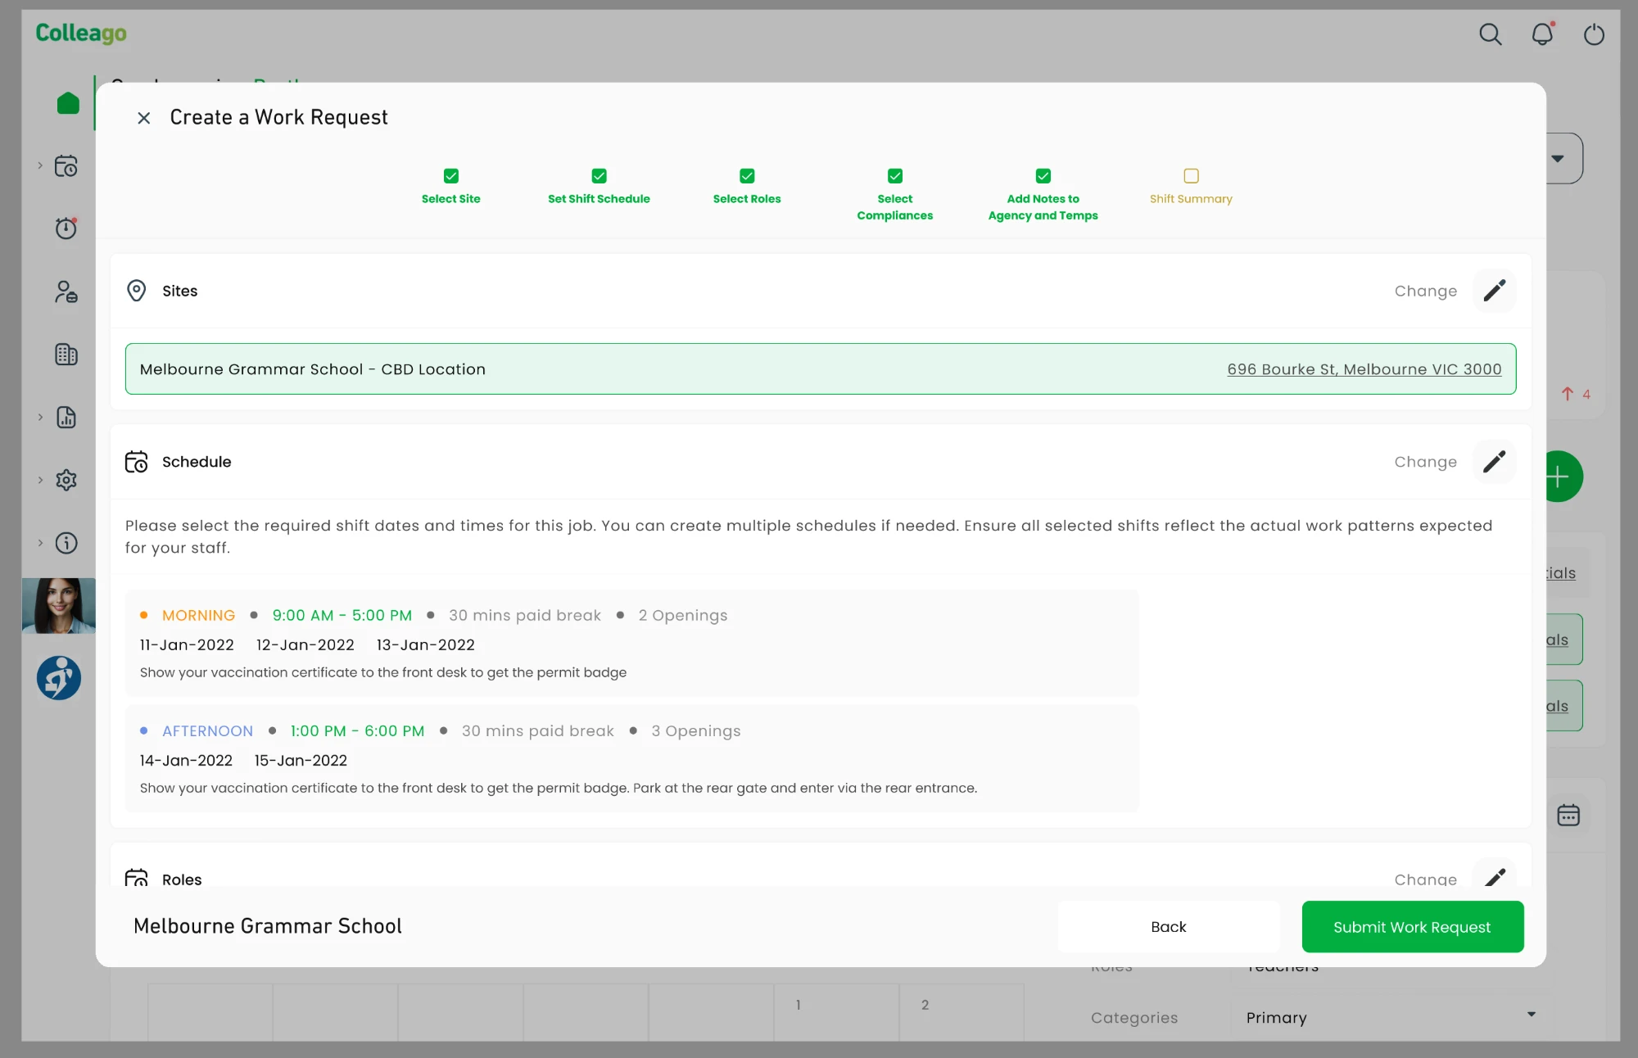The width and height of the screenshot is (1638, 1058).
Task: Click the Back button
Action: tap(1169, 927)
